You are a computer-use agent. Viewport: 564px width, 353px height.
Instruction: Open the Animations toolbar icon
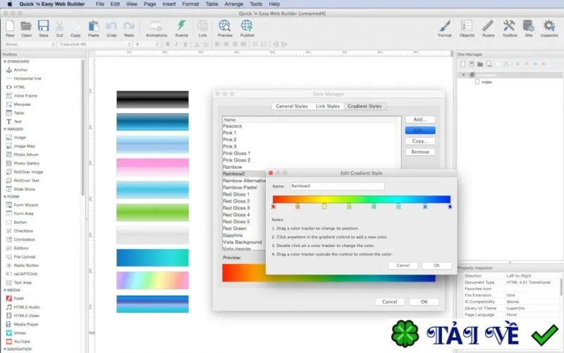point(156,28)
